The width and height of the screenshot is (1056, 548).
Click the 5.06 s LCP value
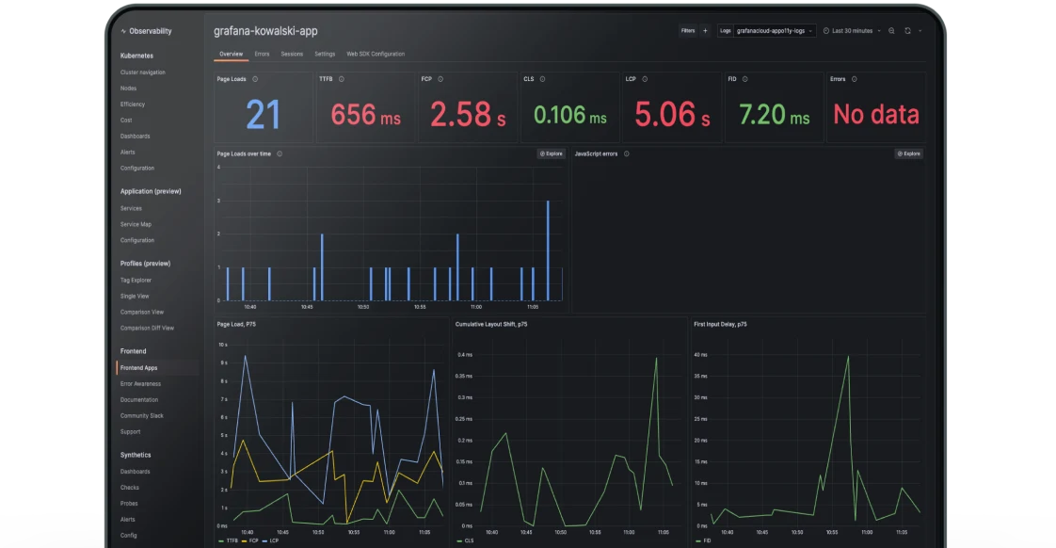pyautogui.click(x=672, y=115)
